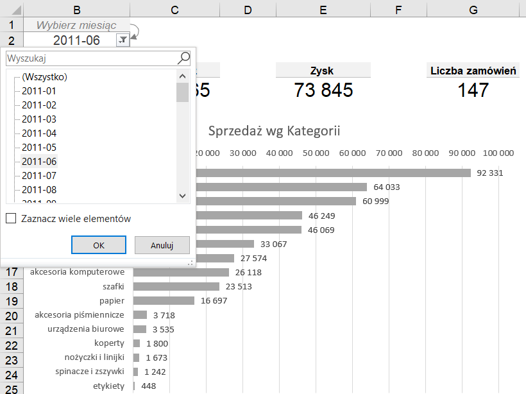526x394 pixels.
Task: Click the Liczba zamówień header cell
Action: [473, 71]
